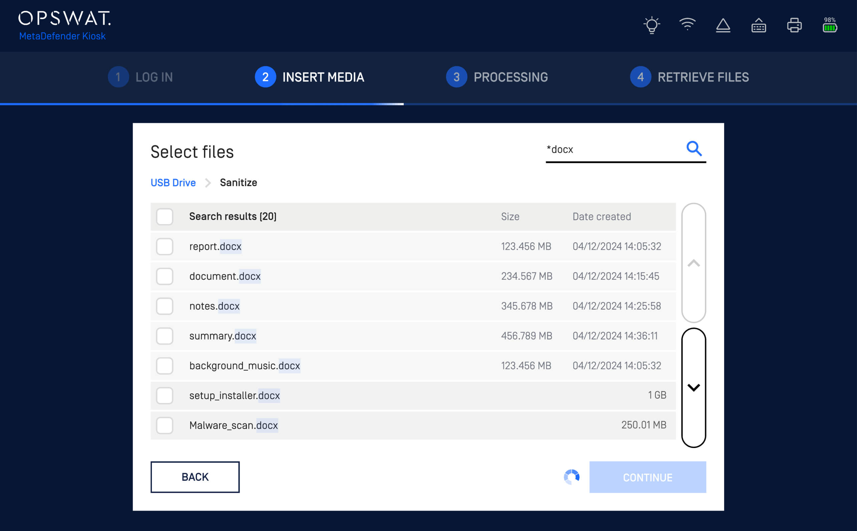This screenshot has width=857, height=531.
Task: Navigate to USB Drive breadcrumb link
Action: (x=173, y=183)
